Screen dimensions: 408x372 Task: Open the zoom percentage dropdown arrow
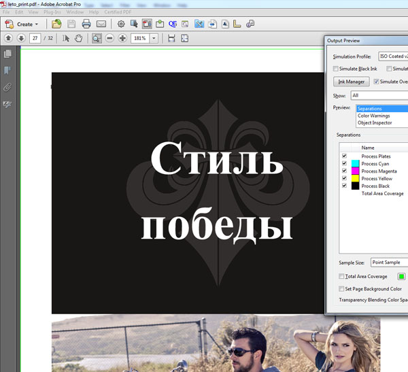pyautogui.click(x=154, y=38)
